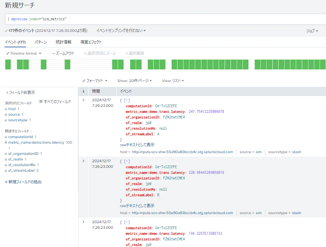Switch to the イベント (177) tab
Viewport: 326px width, 247px height.
point(15,42)
